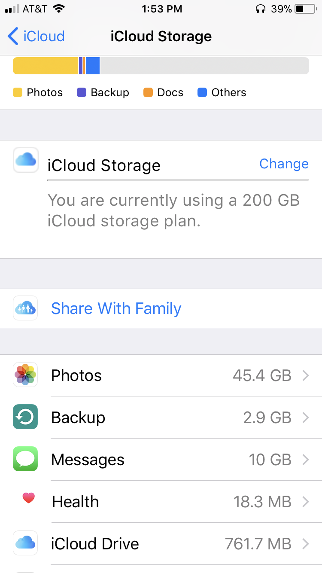Expand Messages row chevron

306,460
